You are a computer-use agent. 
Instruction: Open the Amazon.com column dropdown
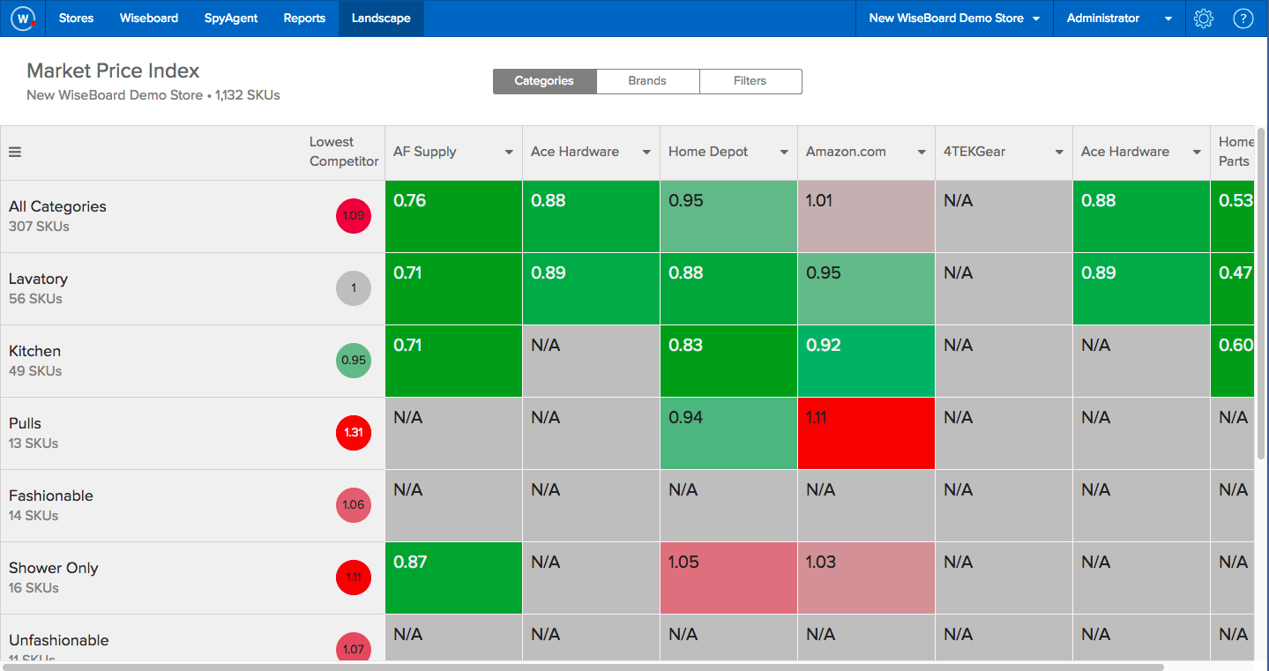pos(922,152)
